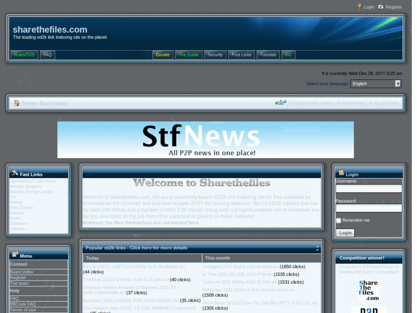Image resolution: width=417 pixels, height=313 pixels.
Task: Open contagion 2011 dvdrip link
Action: [240, 267]
